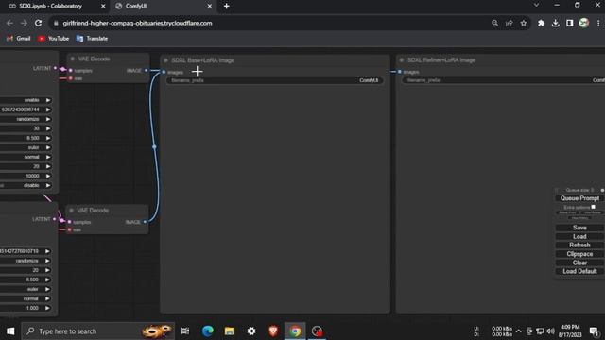Toggle the browser side panel icon
Screen dimensions: 605x340
pos(569,23)
